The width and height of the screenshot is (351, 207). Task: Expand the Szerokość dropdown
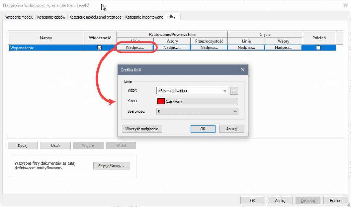coord(235,111)
